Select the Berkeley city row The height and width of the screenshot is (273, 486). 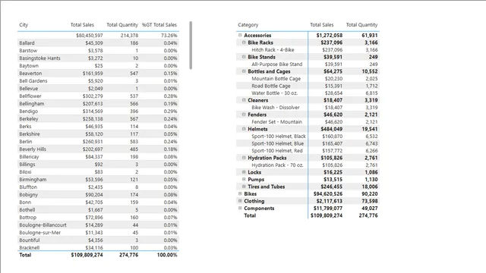pyautogui.click(x=98, y=119)
